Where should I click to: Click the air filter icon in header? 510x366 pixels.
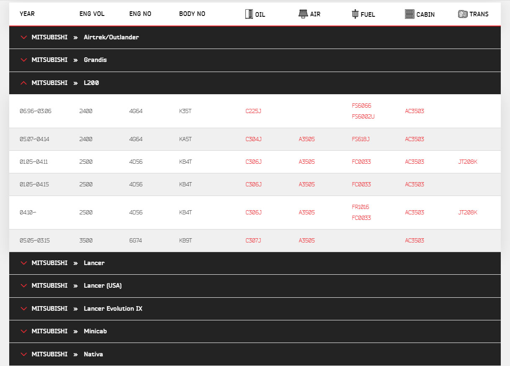coord(303,14)
